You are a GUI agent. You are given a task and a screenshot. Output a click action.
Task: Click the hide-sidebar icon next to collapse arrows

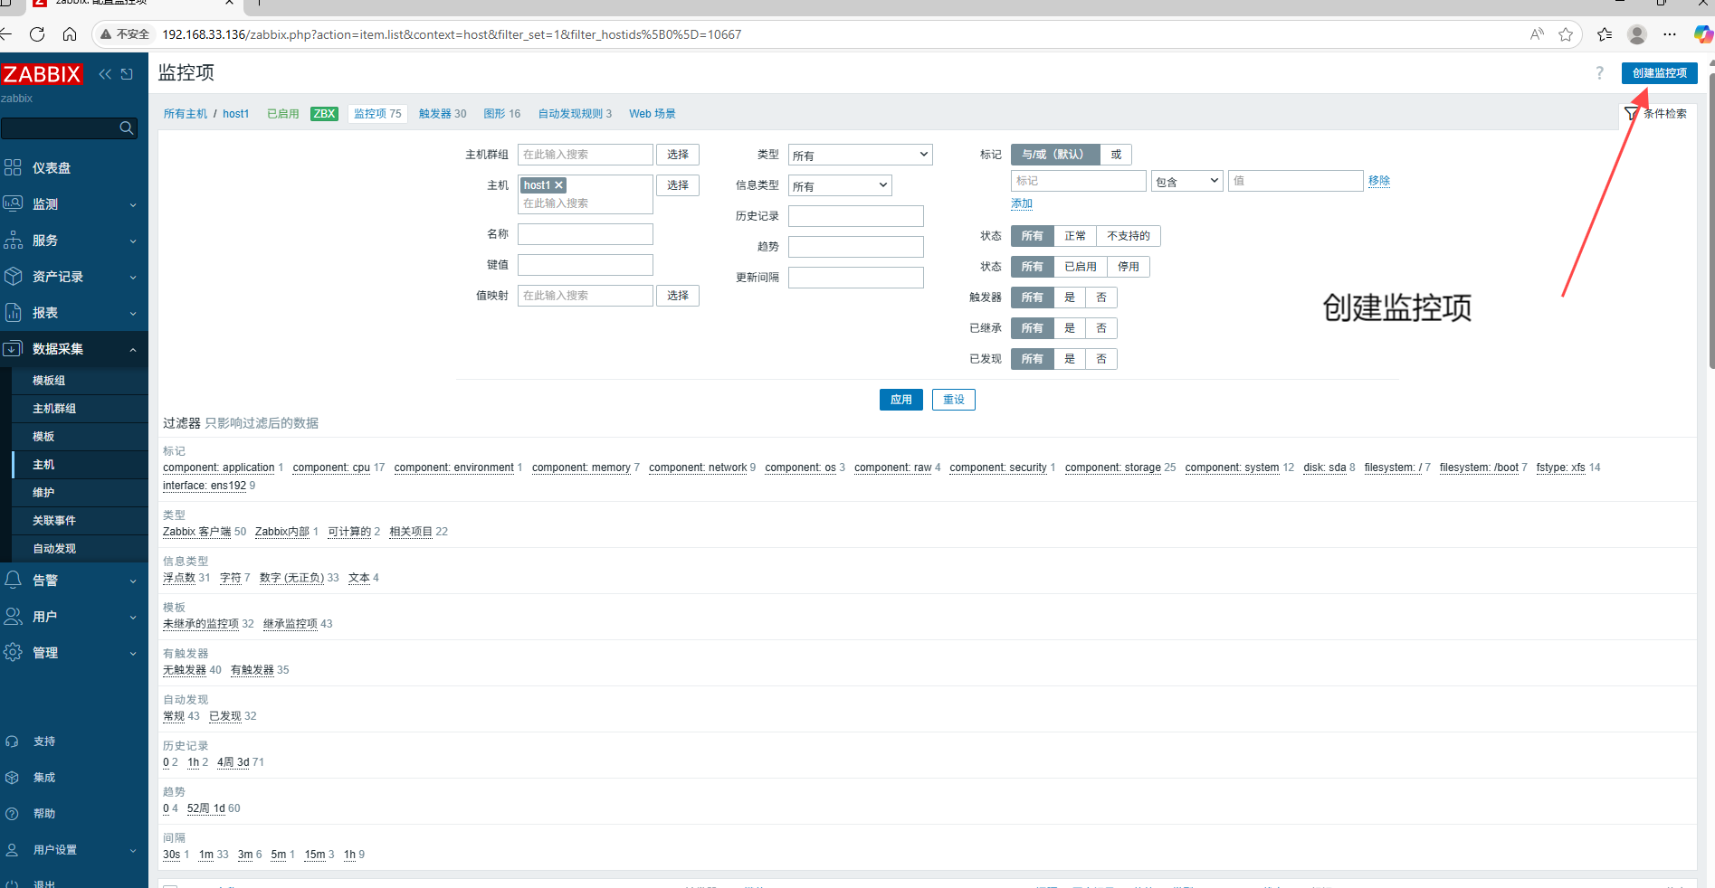tap(127, 74)
